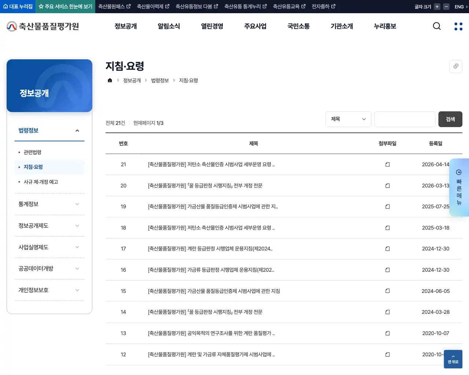Download attachment for post number 21
The width and height of the screenshot is (469, 375).
point(387,165)
